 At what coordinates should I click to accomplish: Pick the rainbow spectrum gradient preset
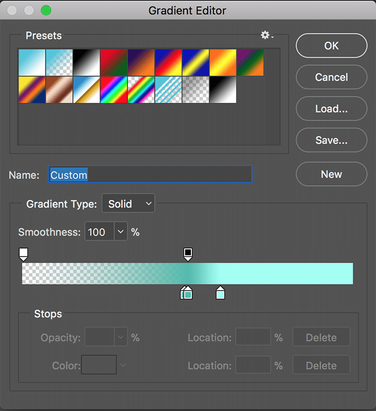point(114,90)
